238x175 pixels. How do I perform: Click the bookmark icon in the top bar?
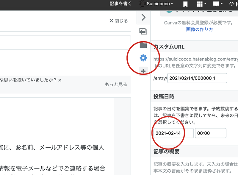(x=185, y=4)
